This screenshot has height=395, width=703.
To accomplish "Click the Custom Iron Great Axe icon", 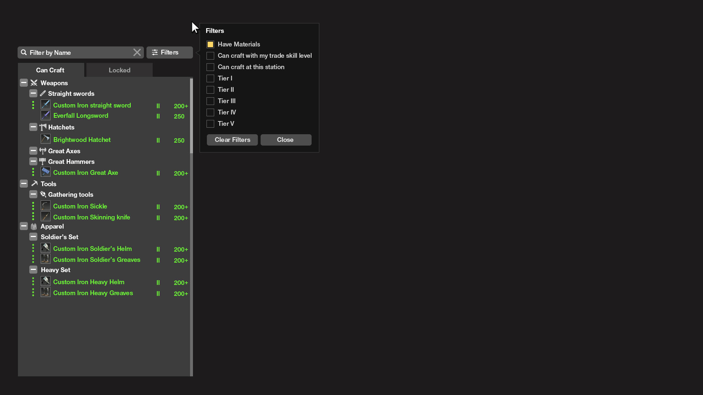I will (45, 172).
